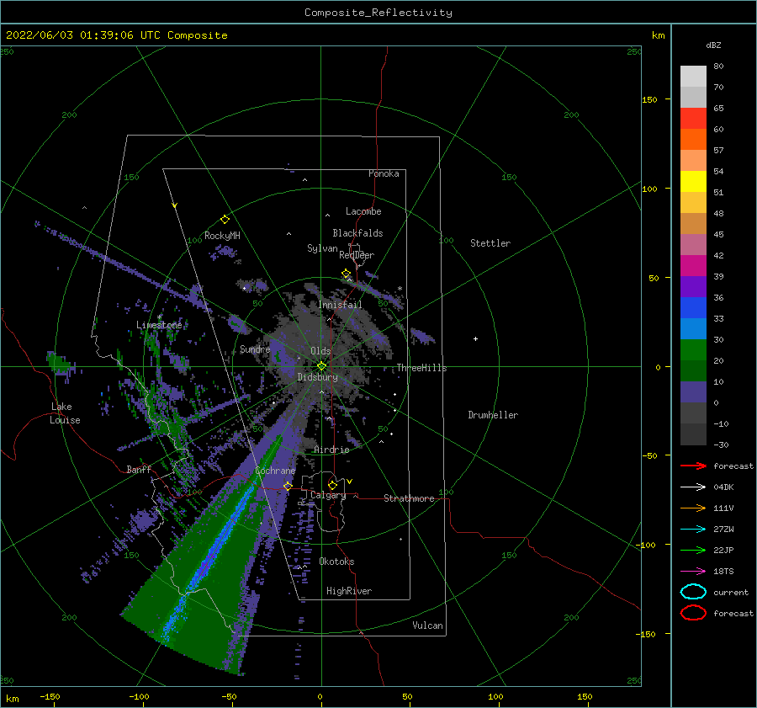Click the Cochrane city label
This screenshot has height=708, width=757.
[x=275, y=471]
